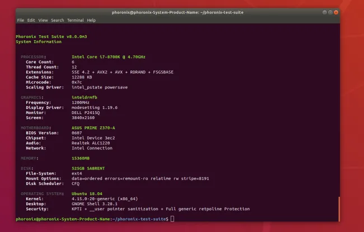Open the Terminal menu
The width and height of the screenshot is (364, 232).
click(76, 20)
